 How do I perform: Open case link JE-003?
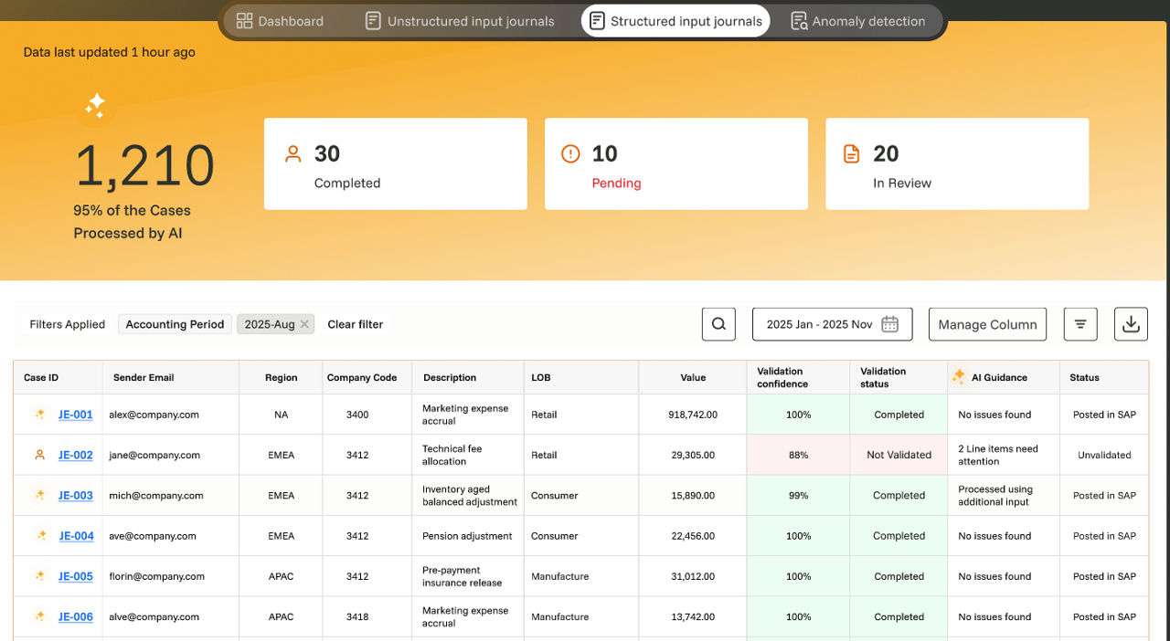pos(76,496)
